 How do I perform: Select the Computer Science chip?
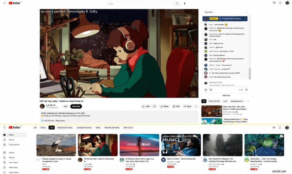[84, 127]
